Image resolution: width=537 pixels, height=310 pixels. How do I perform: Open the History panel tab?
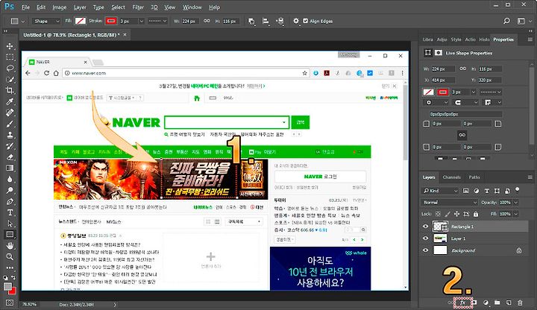click(484, 39)
